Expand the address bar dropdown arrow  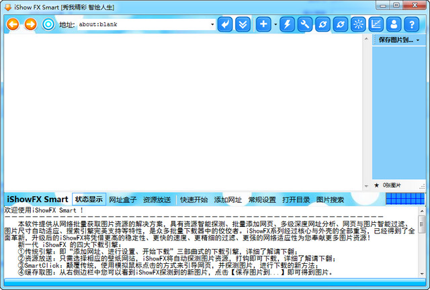click(212, 24)
